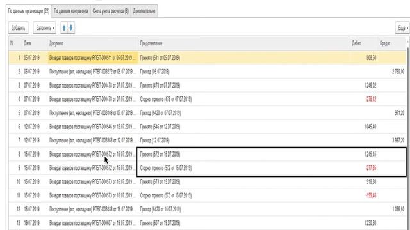
Task: Select document Возврат товаров поставщику РПБП-000511
Action: pyautogui.click(x=92, y=58)
